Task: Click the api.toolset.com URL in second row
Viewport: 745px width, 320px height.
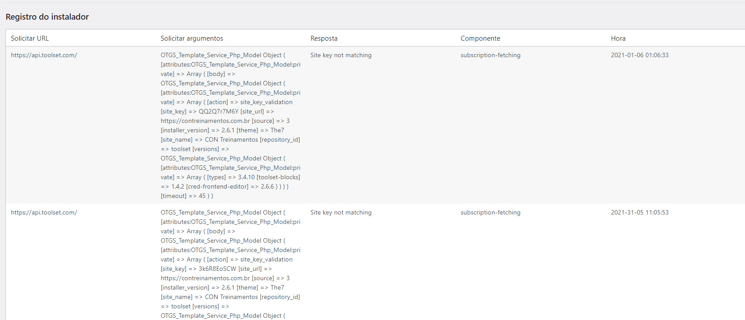Action: pos(44,213)
